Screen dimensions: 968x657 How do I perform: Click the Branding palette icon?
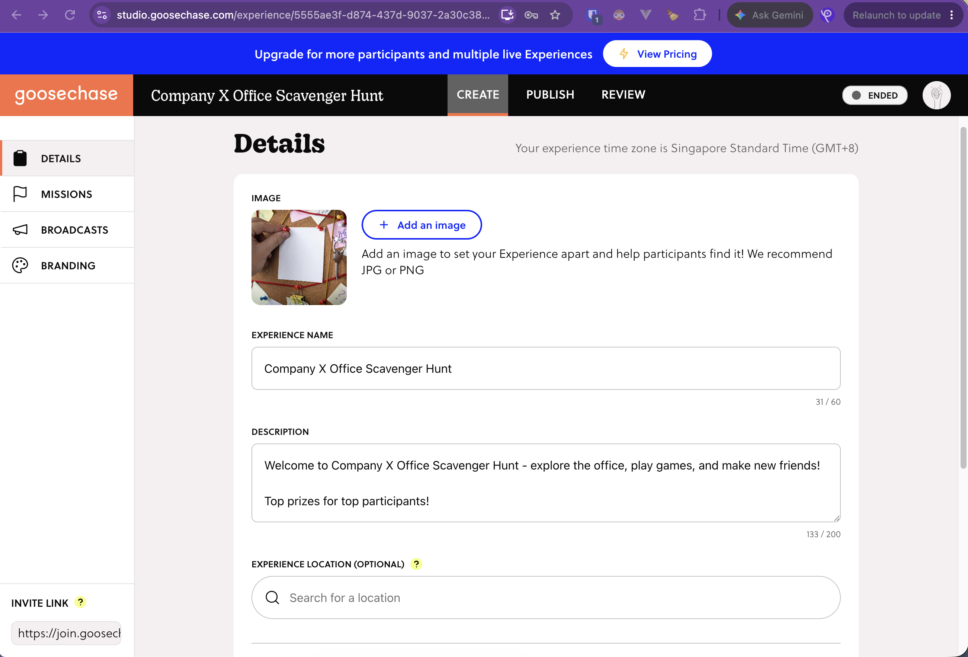coord(20,265)
